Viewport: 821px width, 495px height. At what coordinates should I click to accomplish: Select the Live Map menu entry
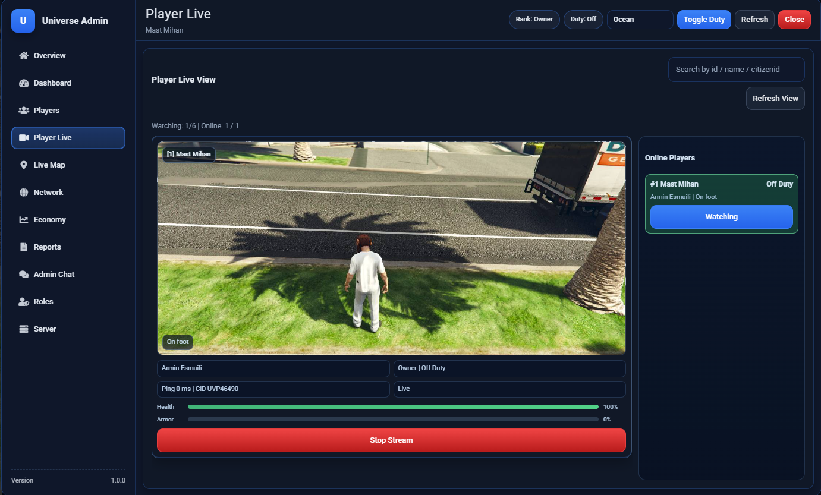[68, 165]
